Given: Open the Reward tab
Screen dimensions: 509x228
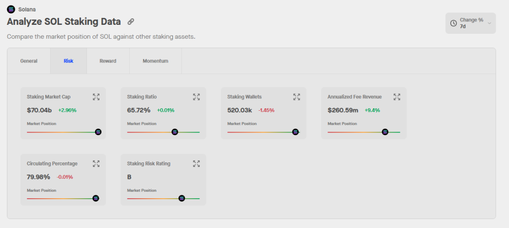Looking at the screenshot, I should [108, 61].
